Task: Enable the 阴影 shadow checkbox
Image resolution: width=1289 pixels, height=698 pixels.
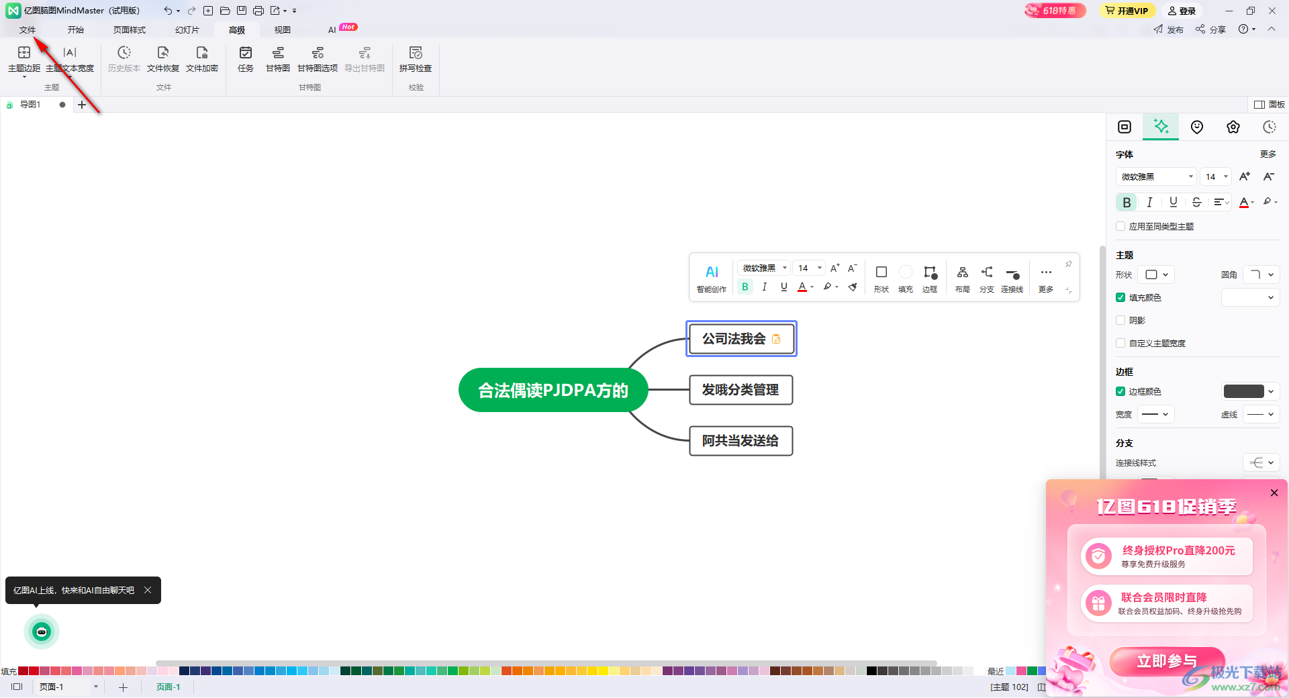Action: click(1120, 320)
